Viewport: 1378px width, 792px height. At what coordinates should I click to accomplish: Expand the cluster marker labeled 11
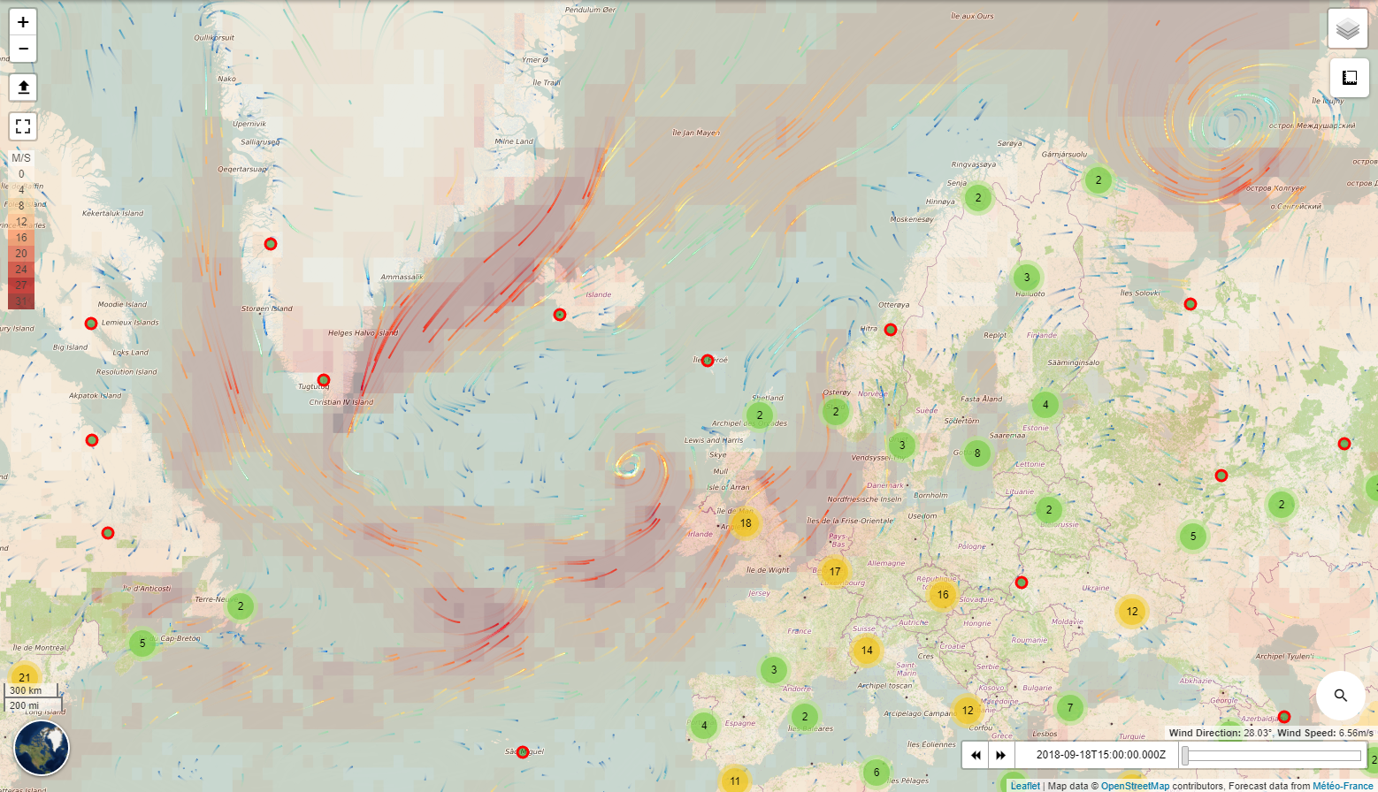[735, 781]
